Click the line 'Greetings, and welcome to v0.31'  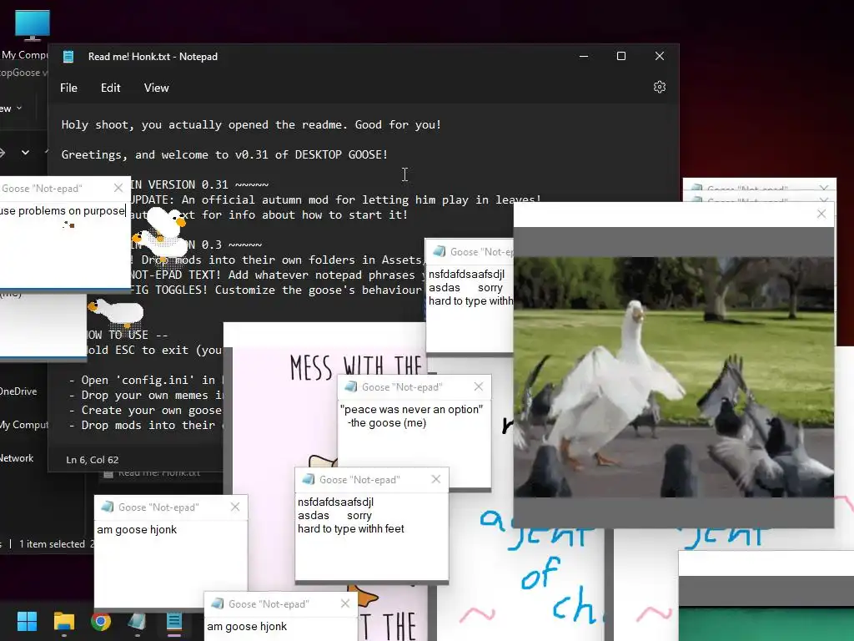coord(224,154)
